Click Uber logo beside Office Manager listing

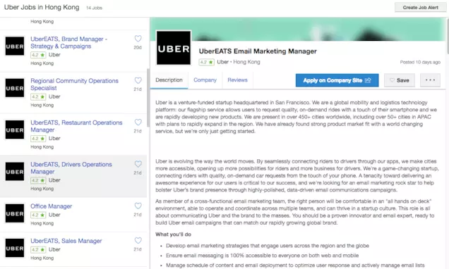15,213
